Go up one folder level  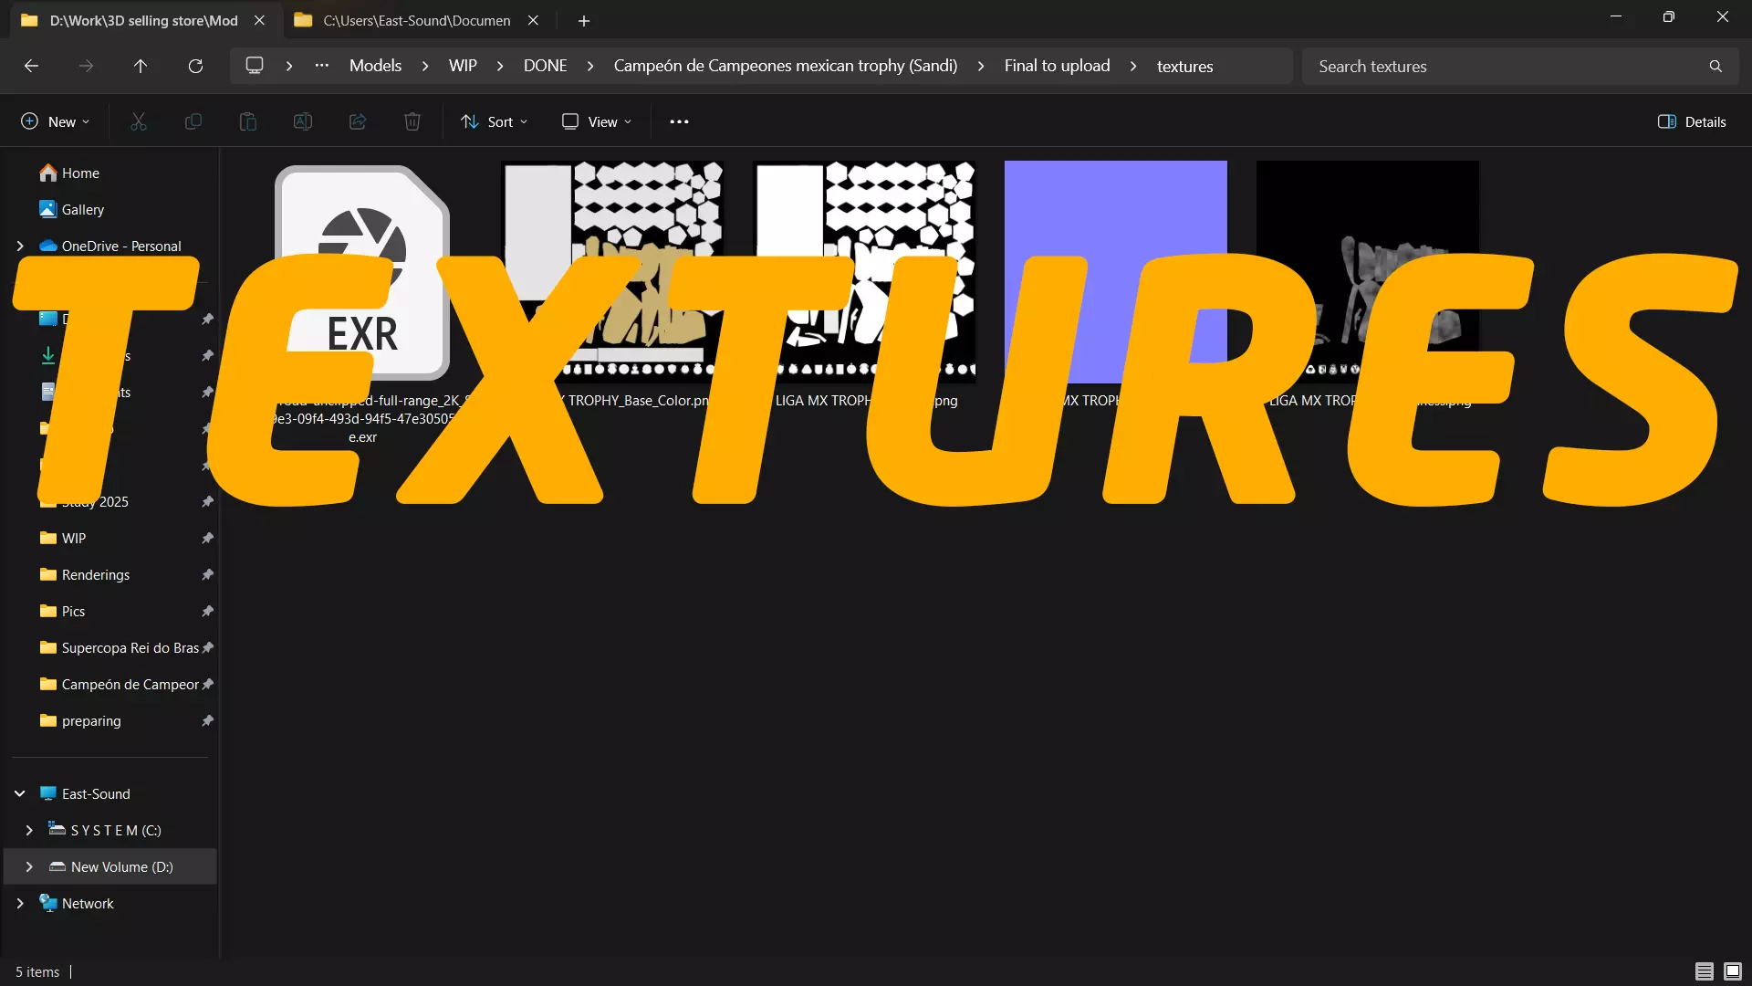coord(141,66)
